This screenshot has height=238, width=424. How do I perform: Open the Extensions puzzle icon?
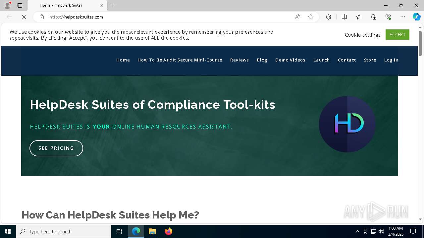328,17
